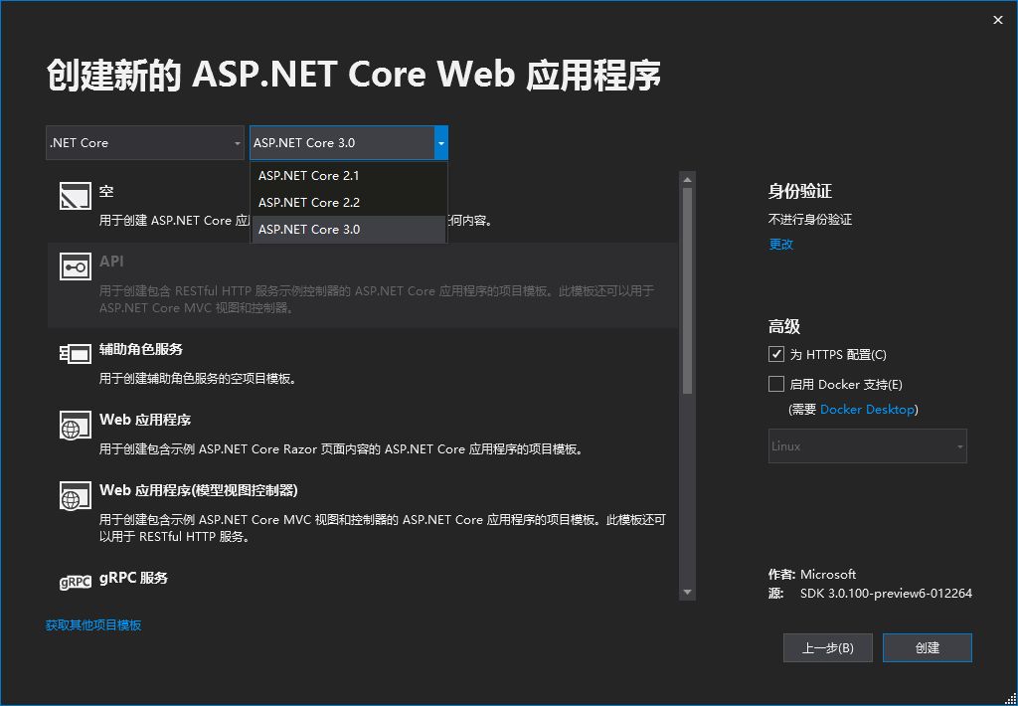Choose ASP.NET Core 2.2 from the list
Image resolution: width=1018 pixels, height=706 pixels.
[x=308, y=202]
